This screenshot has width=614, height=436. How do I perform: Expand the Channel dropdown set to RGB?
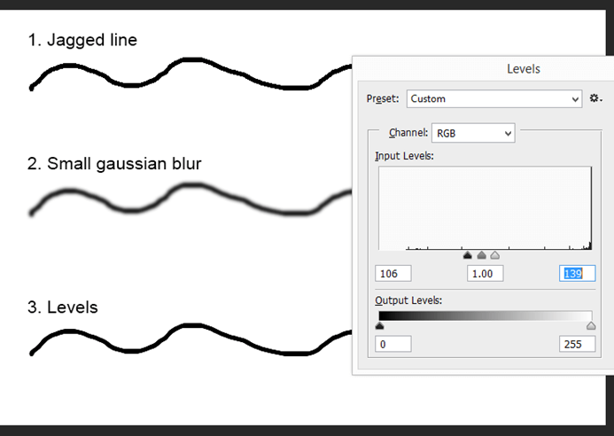coord(472,133)
